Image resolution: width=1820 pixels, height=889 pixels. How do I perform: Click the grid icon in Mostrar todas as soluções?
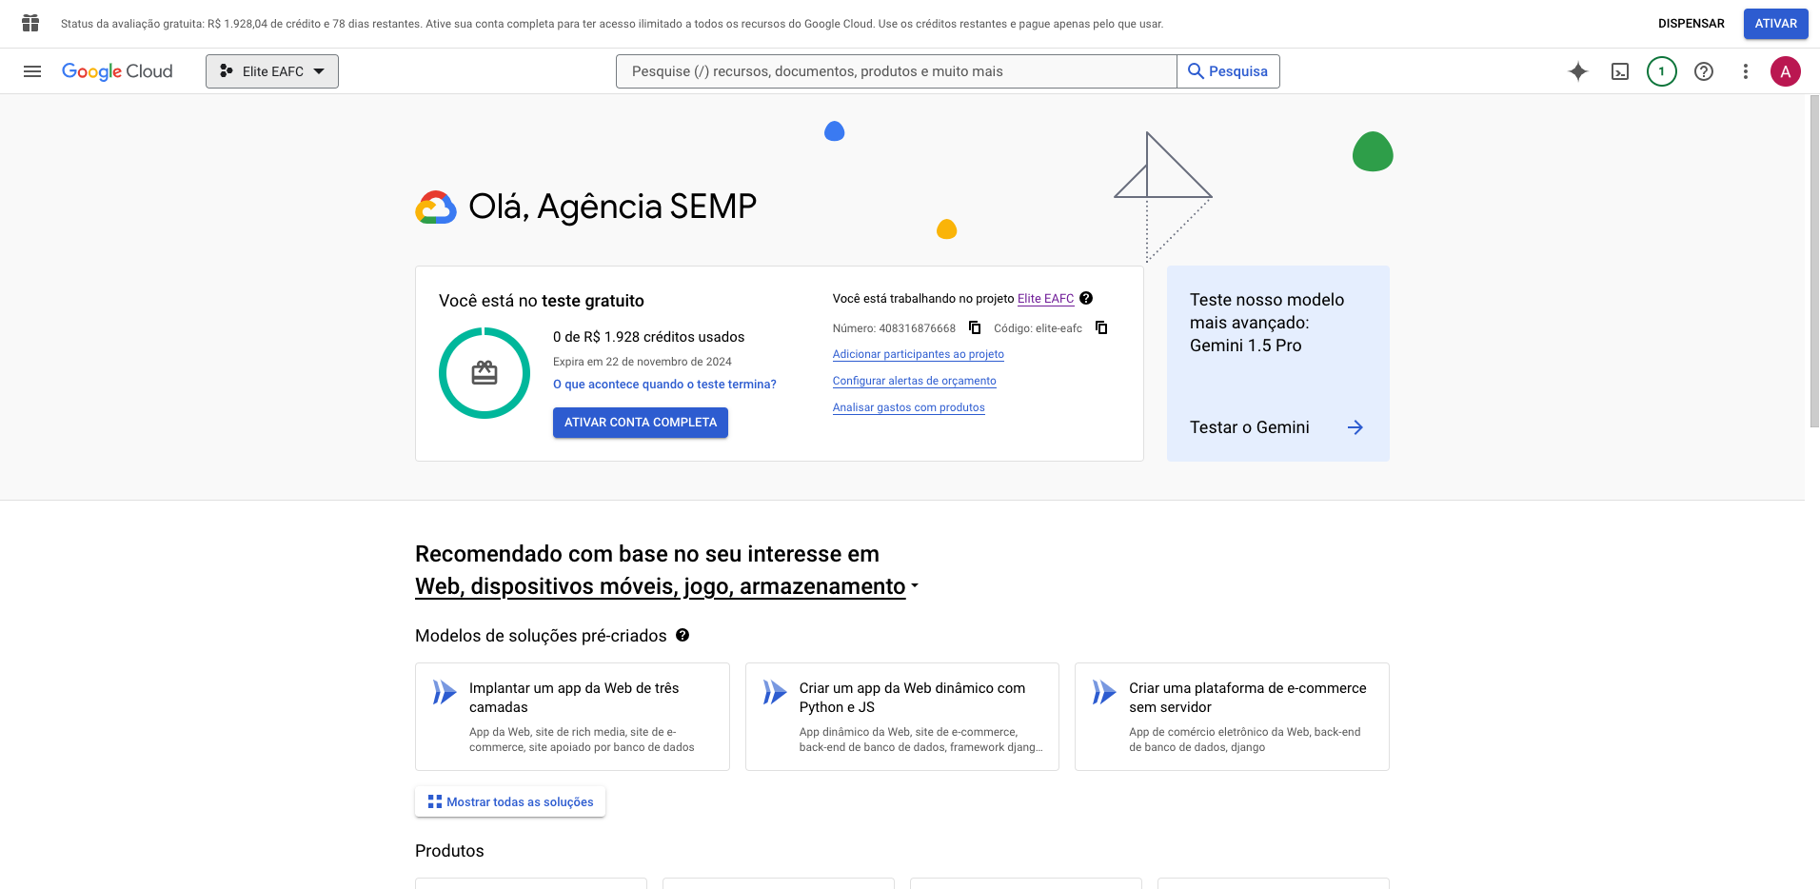(x=435, y=801)
